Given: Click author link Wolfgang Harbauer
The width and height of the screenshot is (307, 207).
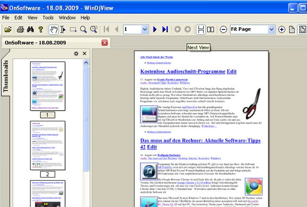Looking at the screenshot, I should pyautogui.click(x=169, y=155).
